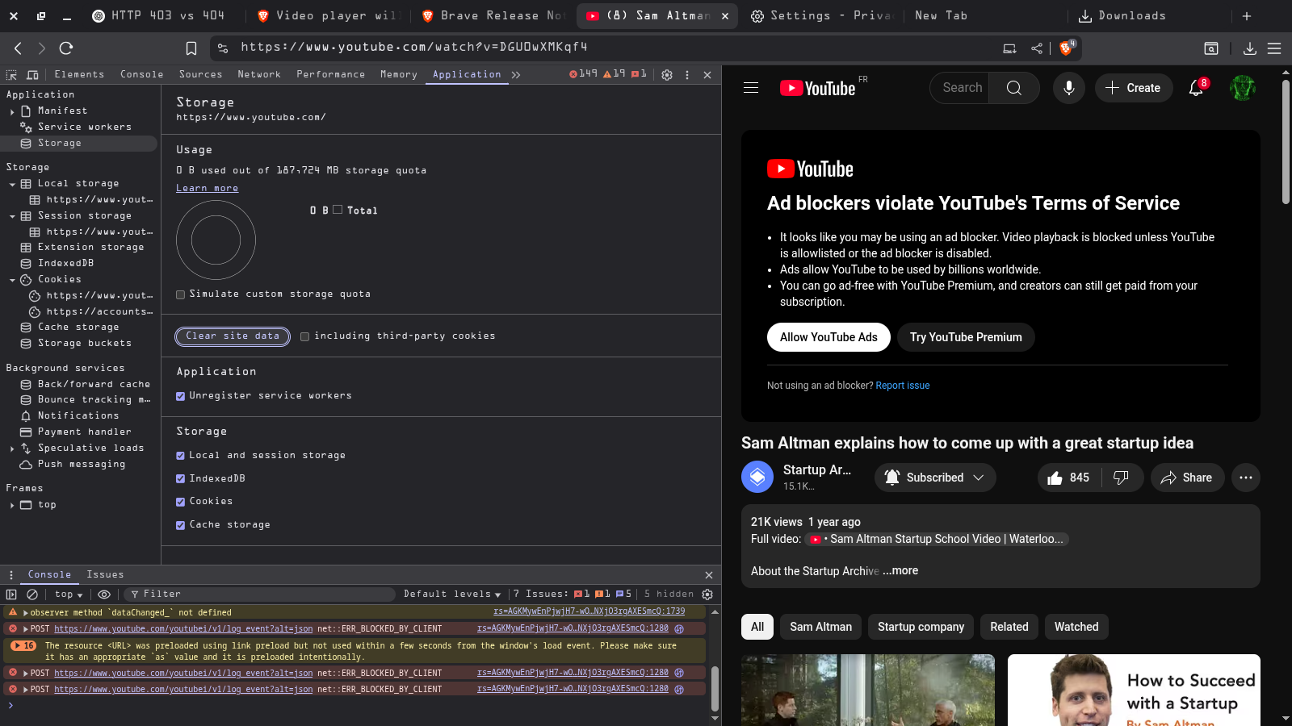Open DevTools settings gear
Screen dimensions: 1292x726
tap(667, 75)
